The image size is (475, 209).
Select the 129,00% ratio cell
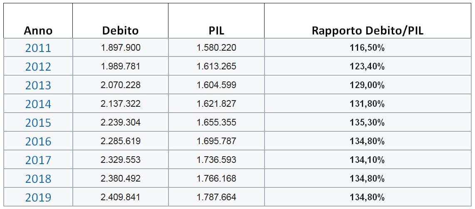(367, 85)
